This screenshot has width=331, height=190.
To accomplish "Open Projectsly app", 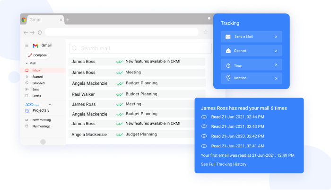I will coord(41,110).
